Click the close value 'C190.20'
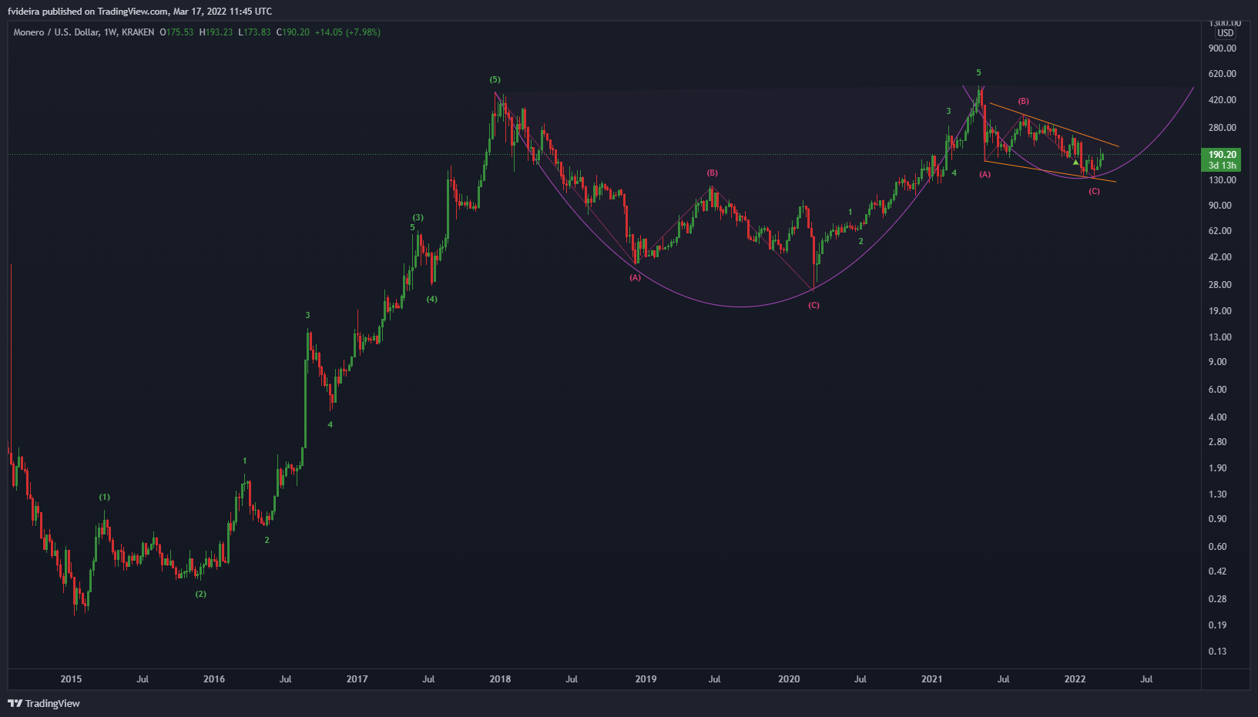This screenshot has height=717, width=1258. click(293, 32)
